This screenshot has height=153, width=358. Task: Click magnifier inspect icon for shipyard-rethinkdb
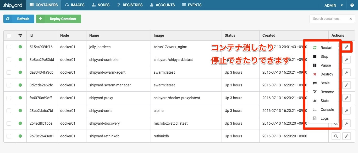[336, 136]
